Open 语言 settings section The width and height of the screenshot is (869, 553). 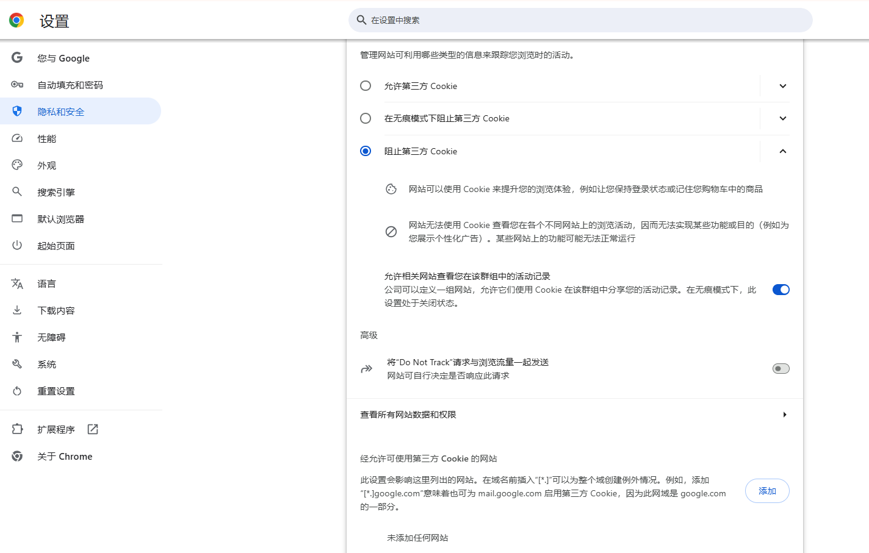[81, 284]
